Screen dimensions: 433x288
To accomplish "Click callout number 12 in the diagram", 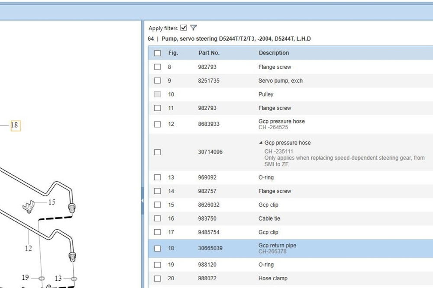I will pyautogui.click(x=28, y=248).
